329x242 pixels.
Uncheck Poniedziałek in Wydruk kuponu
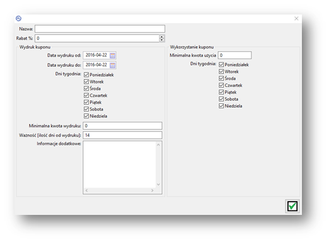(x=86, y=75)
